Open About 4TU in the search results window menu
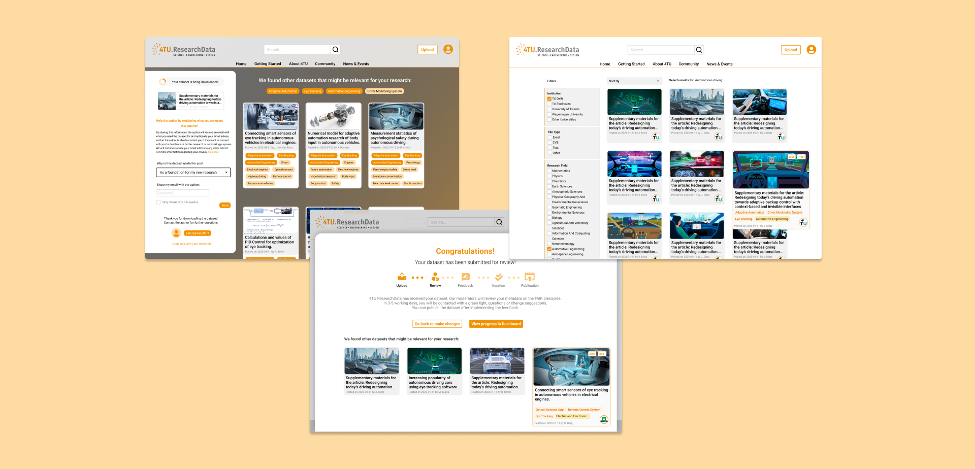Image resolution: width=975 pixels, height=469 pixels. [662, 64]
